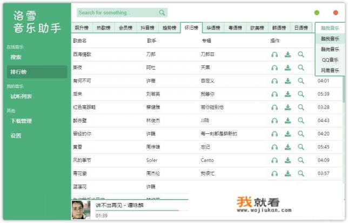Image resolution: width=348 pixels, height=223 pixels.
Task: Choose 酷我音乐 from the source list
Action: pyautogui.click(x=330, y=38)
